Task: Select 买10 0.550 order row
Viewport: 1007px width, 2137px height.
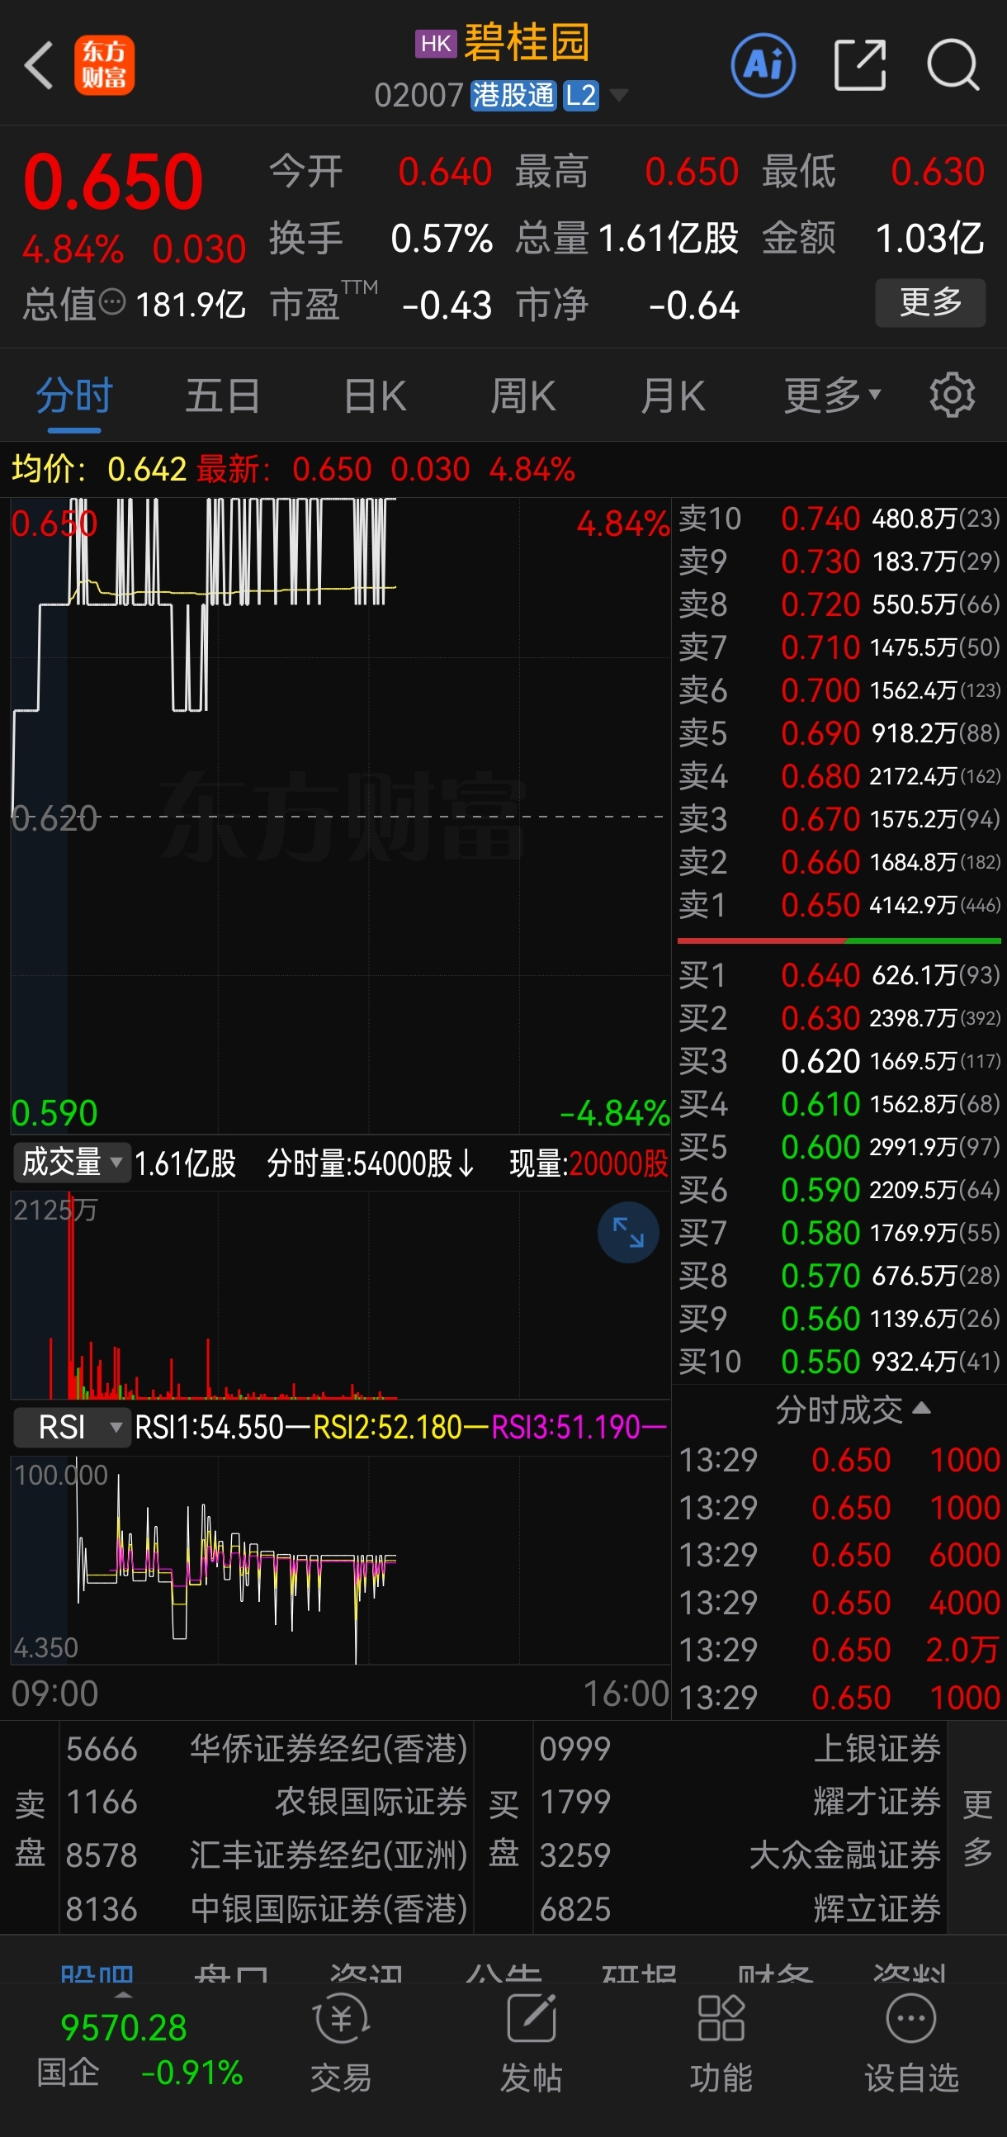Action: 839,1361
